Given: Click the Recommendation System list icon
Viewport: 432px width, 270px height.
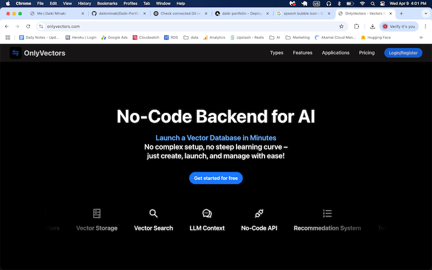Looking at the screenshot, I should coord(327,213).
